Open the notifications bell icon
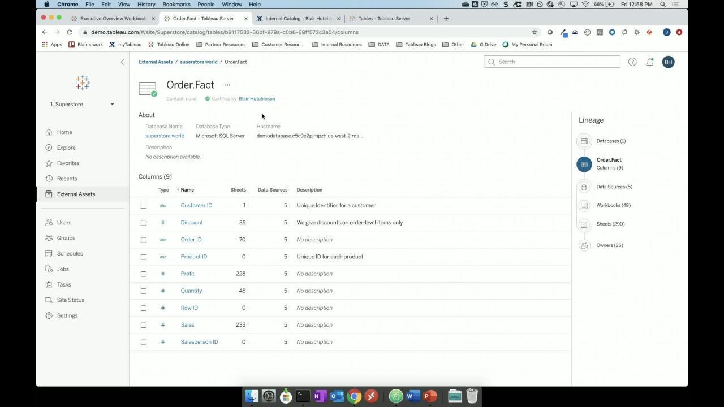Image resolution: width=724 pixels, height=407 pixels. 650,62
